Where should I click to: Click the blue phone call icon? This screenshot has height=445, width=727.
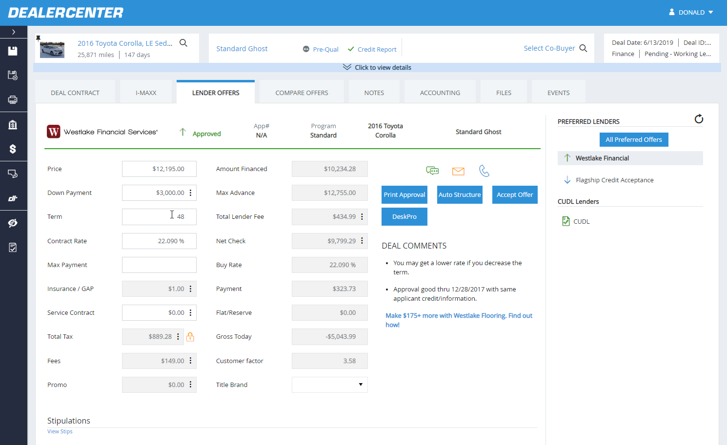click(484, 171)
